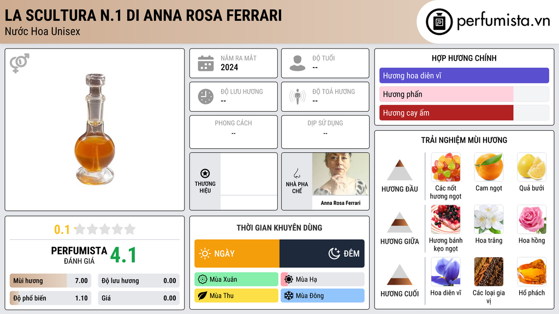Screen dimensions: 559x314
Task: Click the yellow Mùa Thu season pill
Action: (x=236, y=295)
